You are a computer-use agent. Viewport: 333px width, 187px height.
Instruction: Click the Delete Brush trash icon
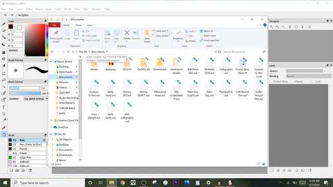[x=30, y=170]
